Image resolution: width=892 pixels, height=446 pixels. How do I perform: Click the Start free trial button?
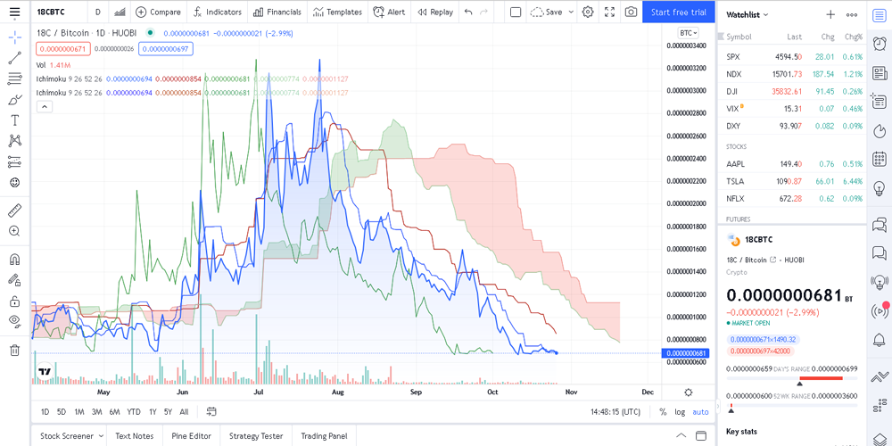click(x=679, y=12)
